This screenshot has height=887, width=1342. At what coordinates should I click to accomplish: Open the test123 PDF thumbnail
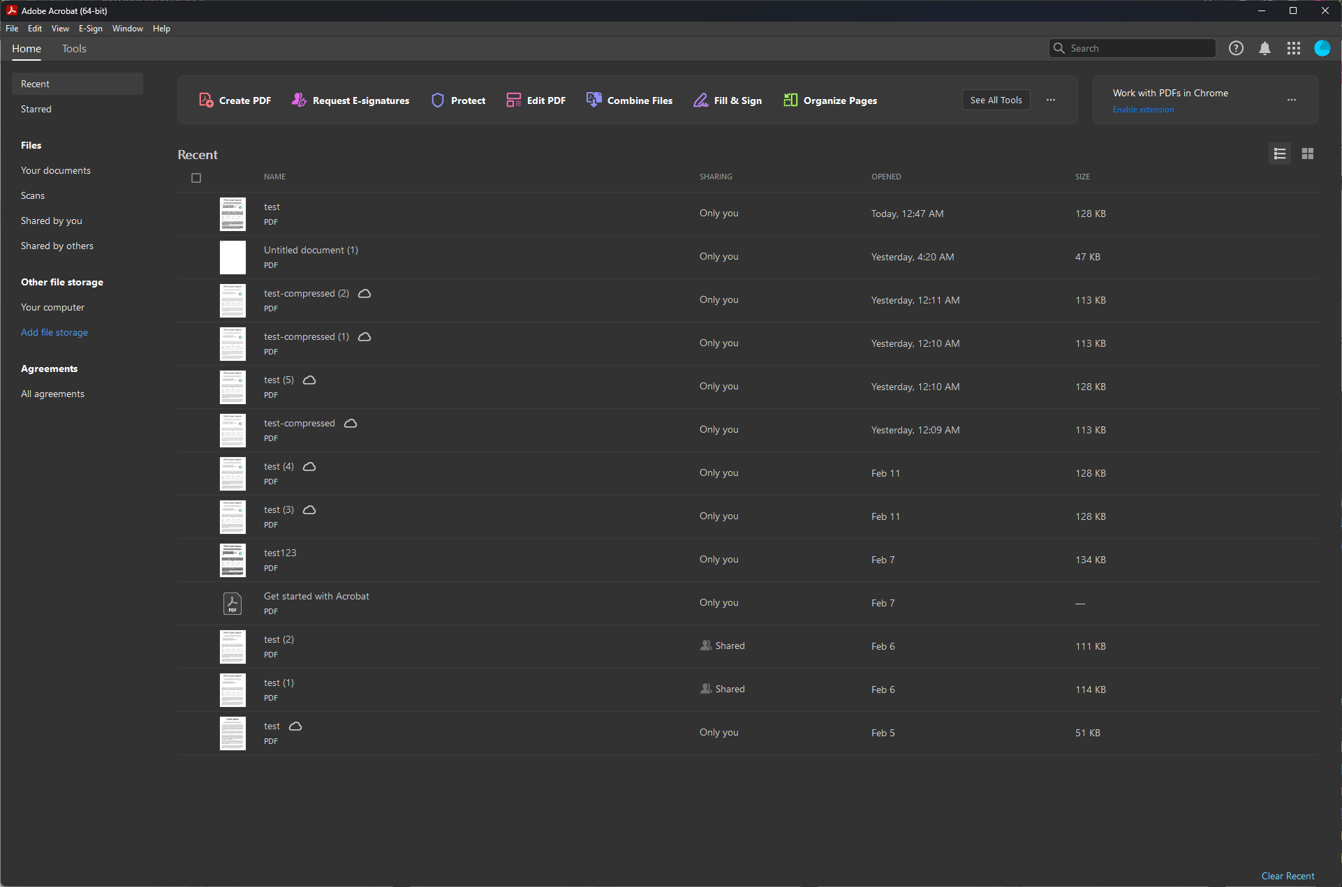click(233, 560)
